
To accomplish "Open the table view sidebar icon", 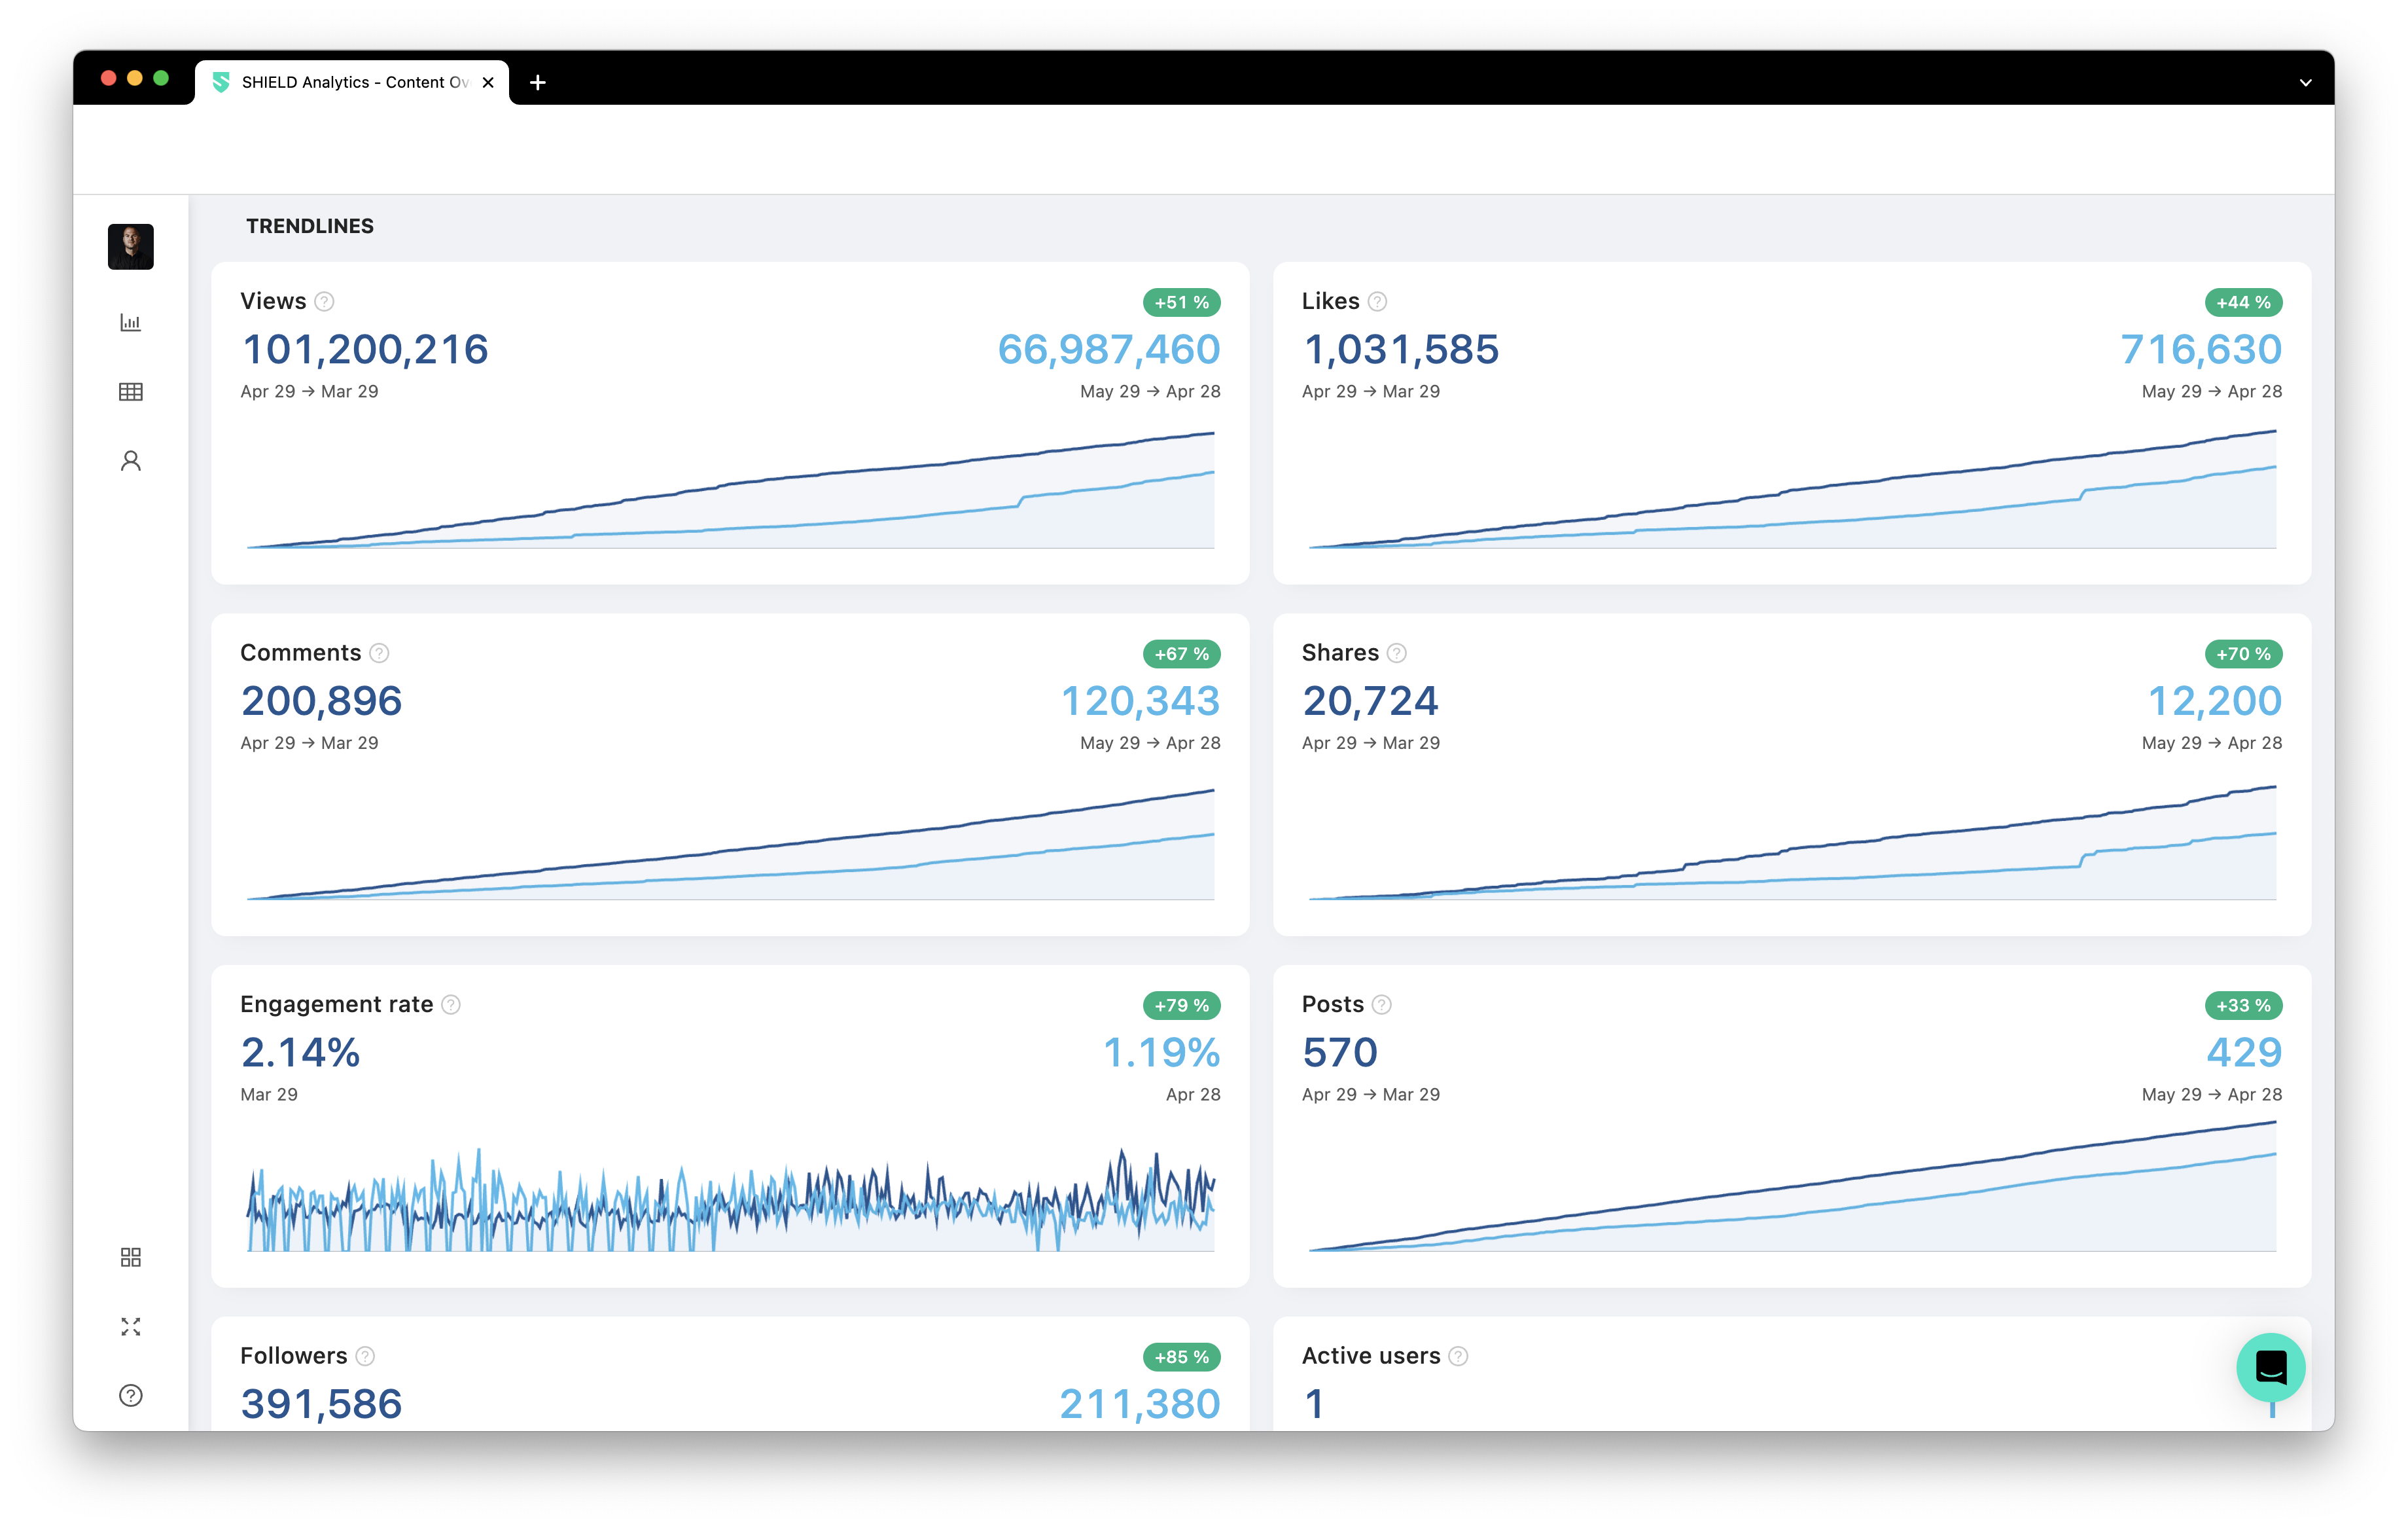I will click(x=130, y=391).
